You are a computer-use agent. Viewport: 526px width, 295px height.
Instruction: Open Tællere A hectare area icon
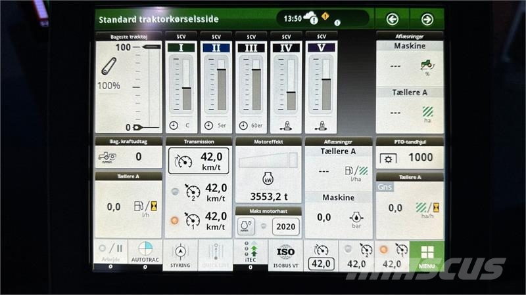[428, 111]
